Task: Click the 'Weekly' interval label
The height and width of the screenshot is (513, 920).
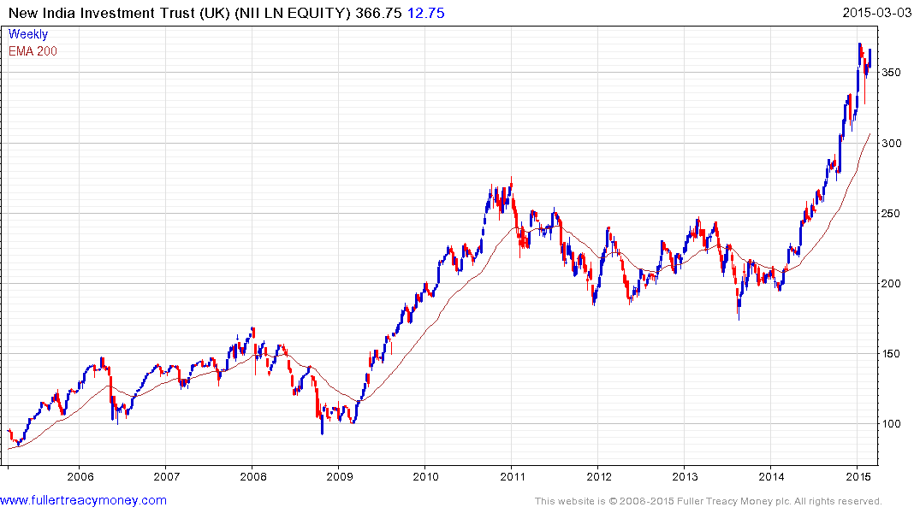Action: [28, 34]
